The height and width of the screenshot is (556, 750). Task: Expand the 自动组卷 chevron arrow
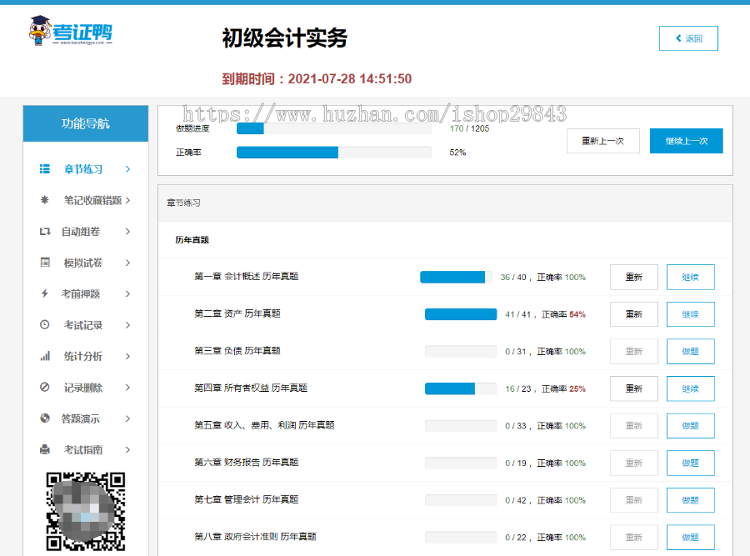coord(127,232)
